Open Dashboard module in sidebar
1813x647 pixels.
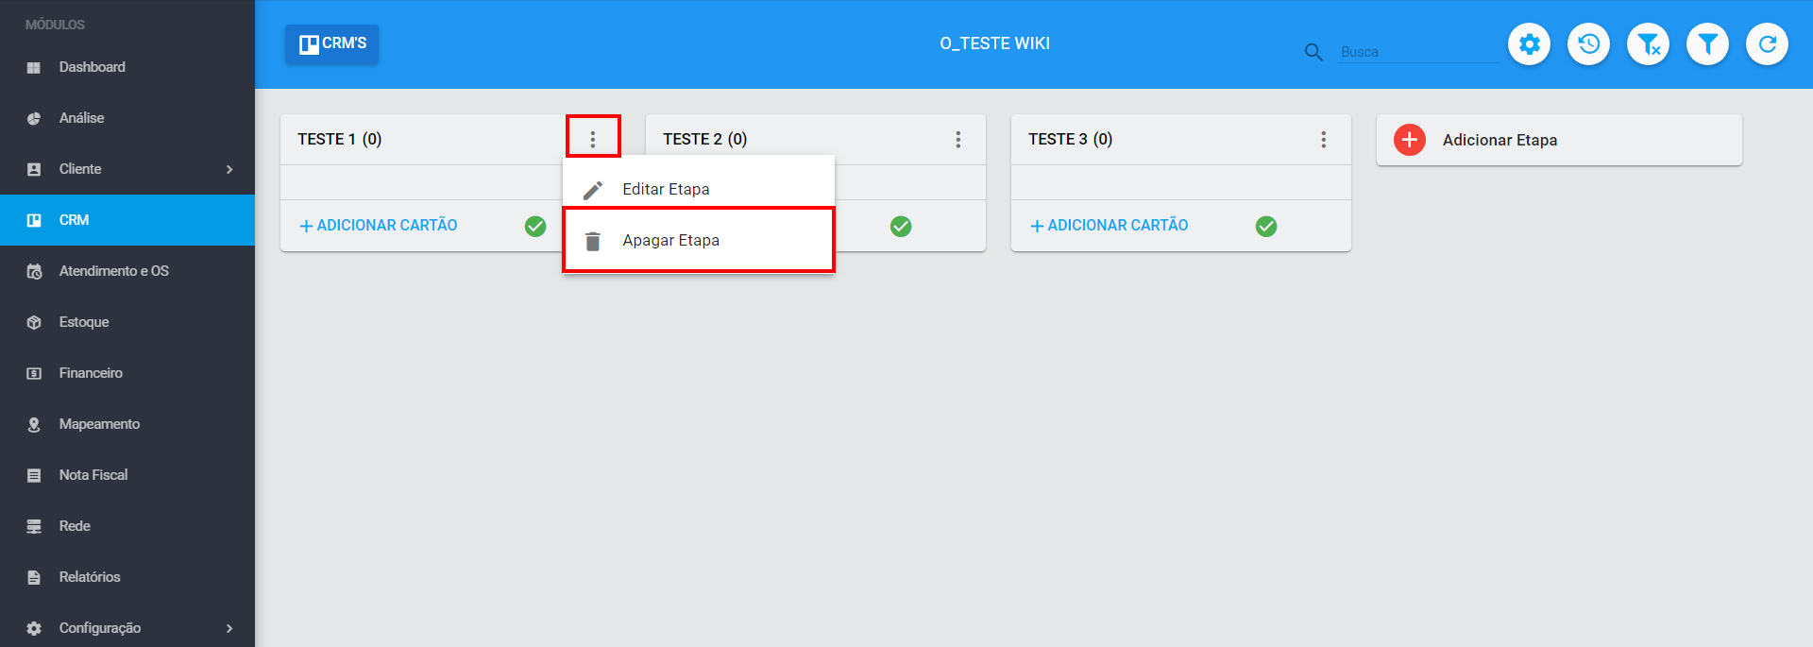pyautogui.click(x=127, y=67)
